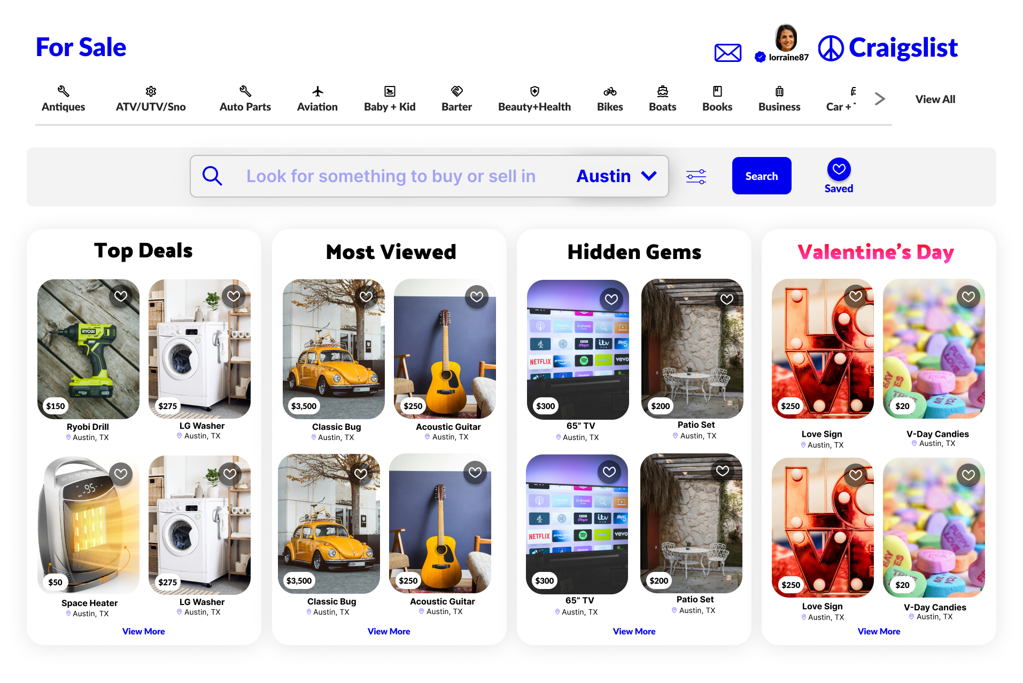The image size is (1023, 683).
Task: Open the Space Heater listing photo
Action: [88, 525]
